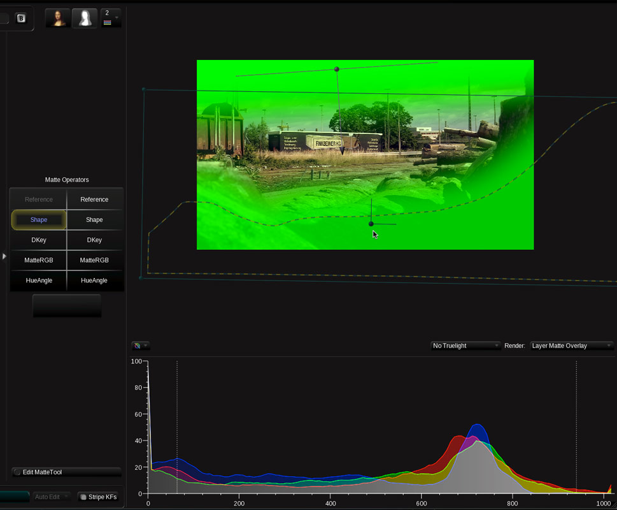617x510 pixels.
Task: Select the Reference entry in left column
Action: click(x=38, y=199)
